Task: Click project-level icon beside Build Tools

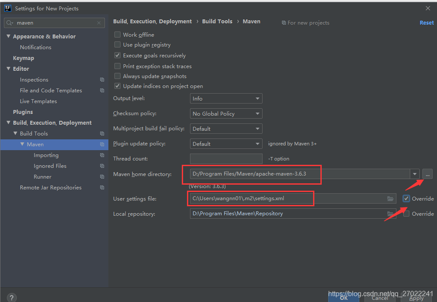Action: coord(102,134)
